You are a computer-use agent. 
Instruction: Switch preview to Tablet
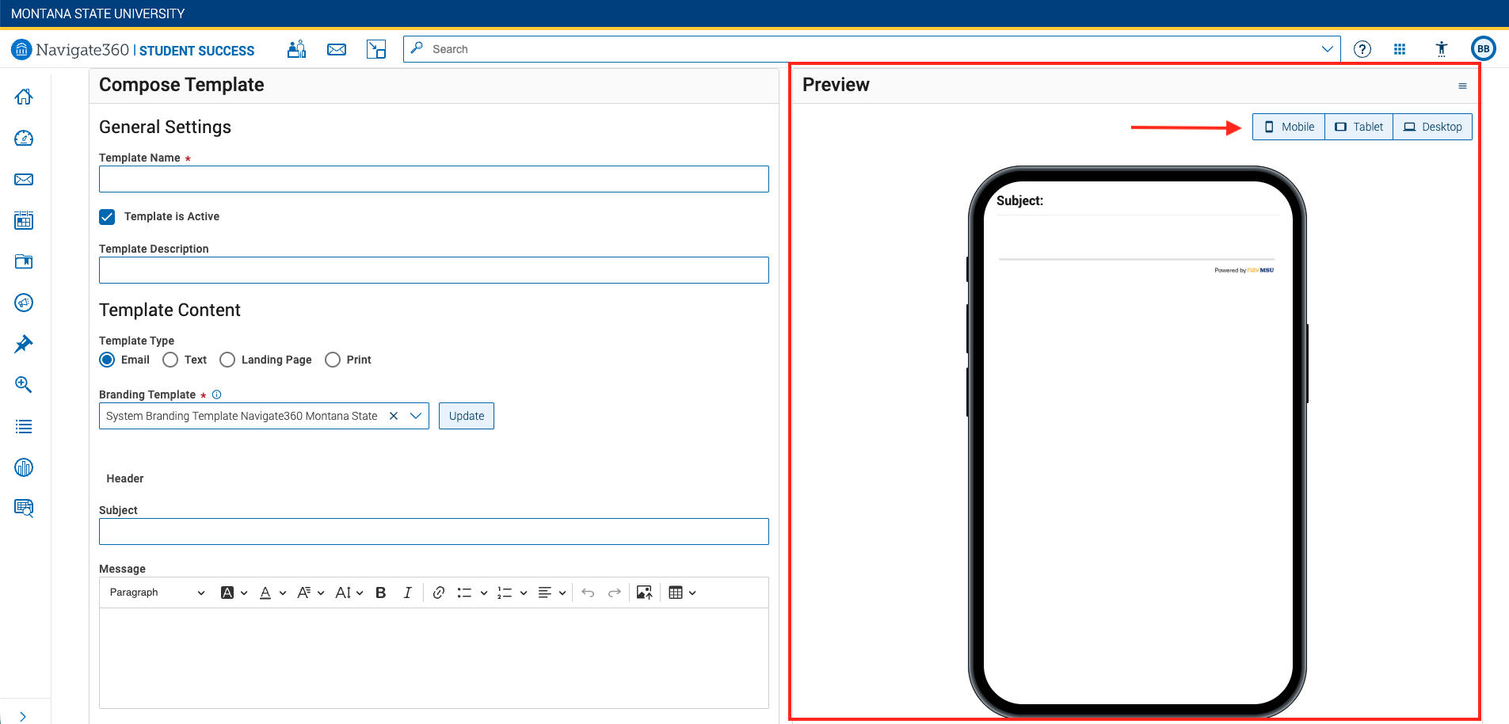1359,127
